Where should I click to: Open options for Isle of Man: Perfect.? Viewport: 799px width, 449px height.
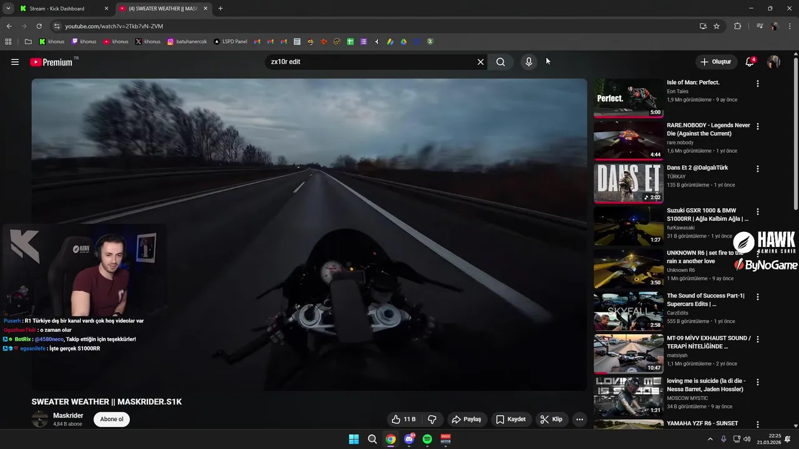758,84
